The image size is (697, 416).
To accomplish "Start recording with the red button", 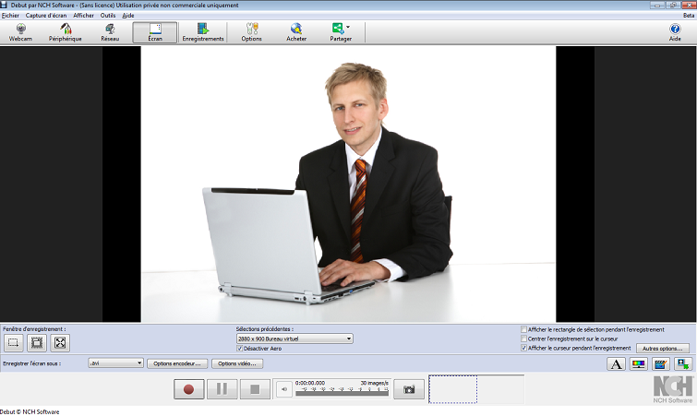I will [189, 389].
